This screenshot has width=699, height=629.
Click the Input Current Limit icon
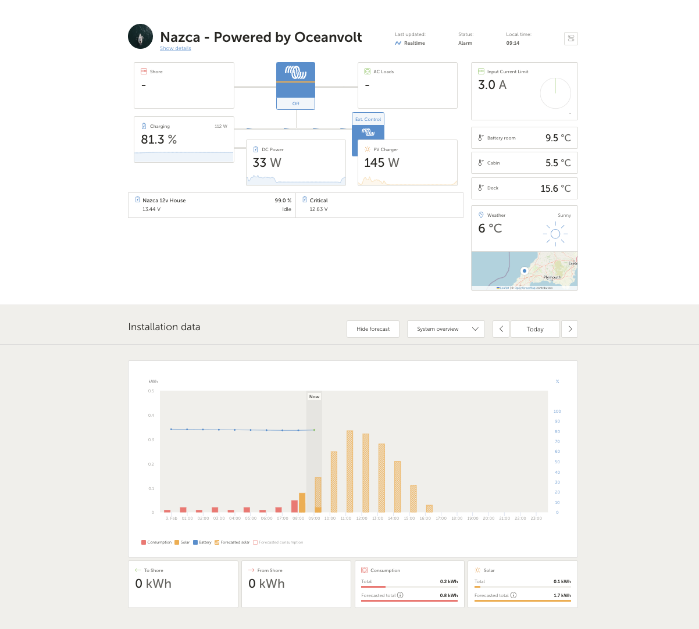(481, 72)
